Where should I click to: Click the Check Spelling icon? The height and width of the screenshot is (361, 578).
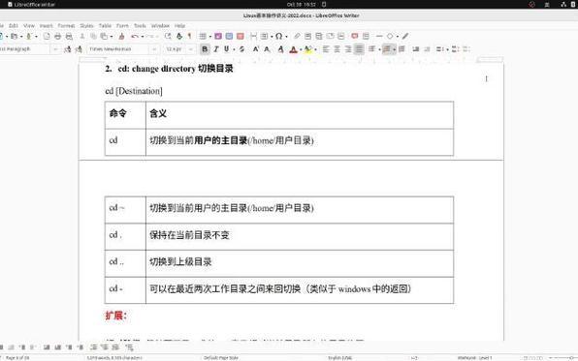(179, 36)
